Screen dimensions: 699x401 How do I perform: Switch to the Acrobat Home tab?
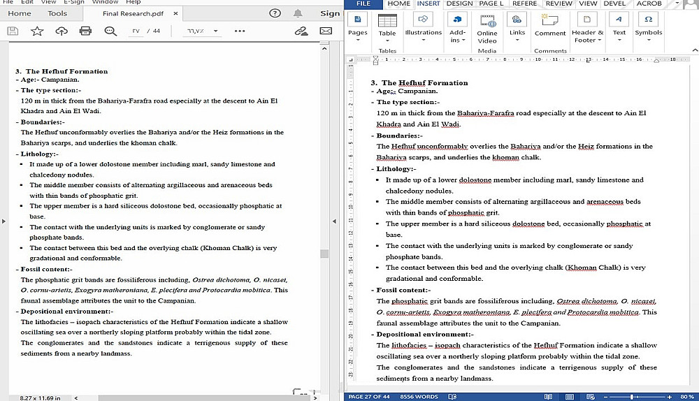pos(20,13)
